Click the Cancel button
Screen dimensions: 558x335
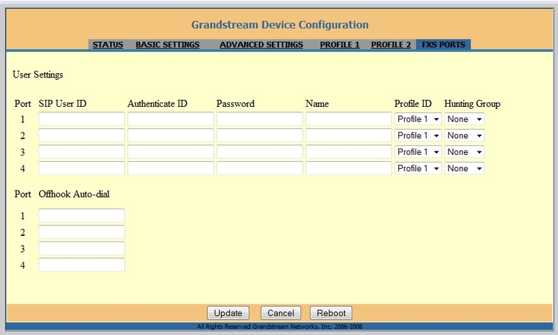pos(281,313)
